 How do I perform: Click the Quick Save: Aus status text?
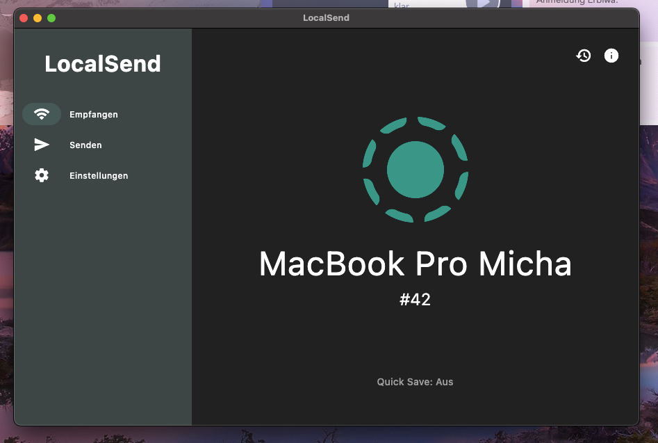pyautogui.click(x=415, y=382)
